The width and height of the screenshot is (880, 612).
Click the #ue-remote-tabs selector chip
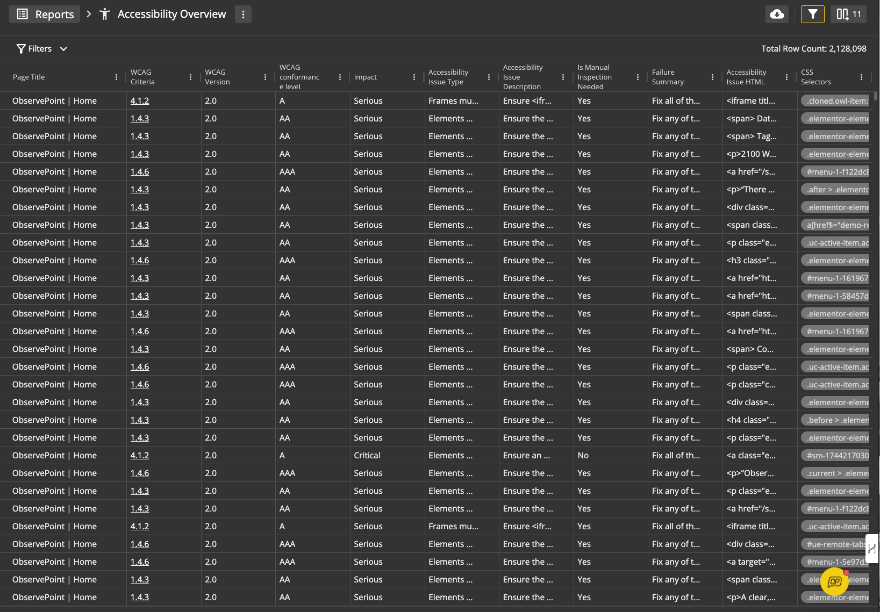tap(835, 544)
